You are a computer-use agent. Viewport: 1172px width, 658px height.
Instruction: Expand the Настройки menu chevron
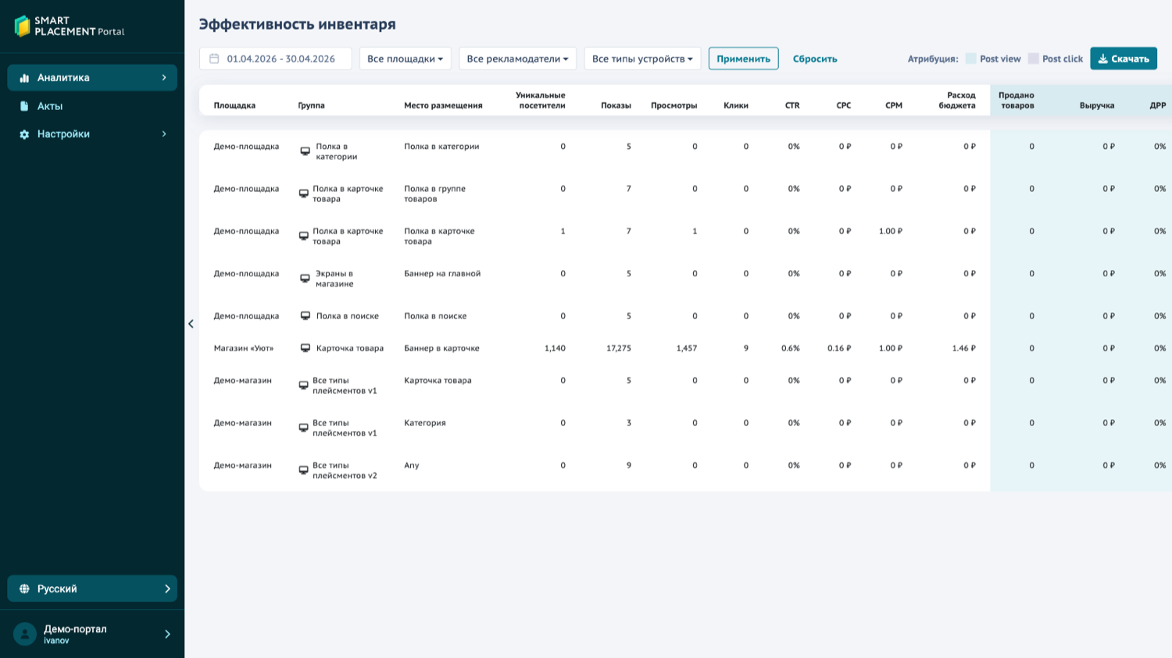click(164, 134)
